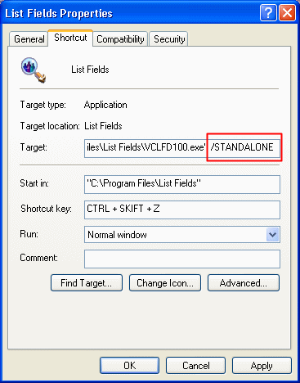Open the Security tab
The image size is (300, 383).
pyautogui.click(x=169, y=39)
